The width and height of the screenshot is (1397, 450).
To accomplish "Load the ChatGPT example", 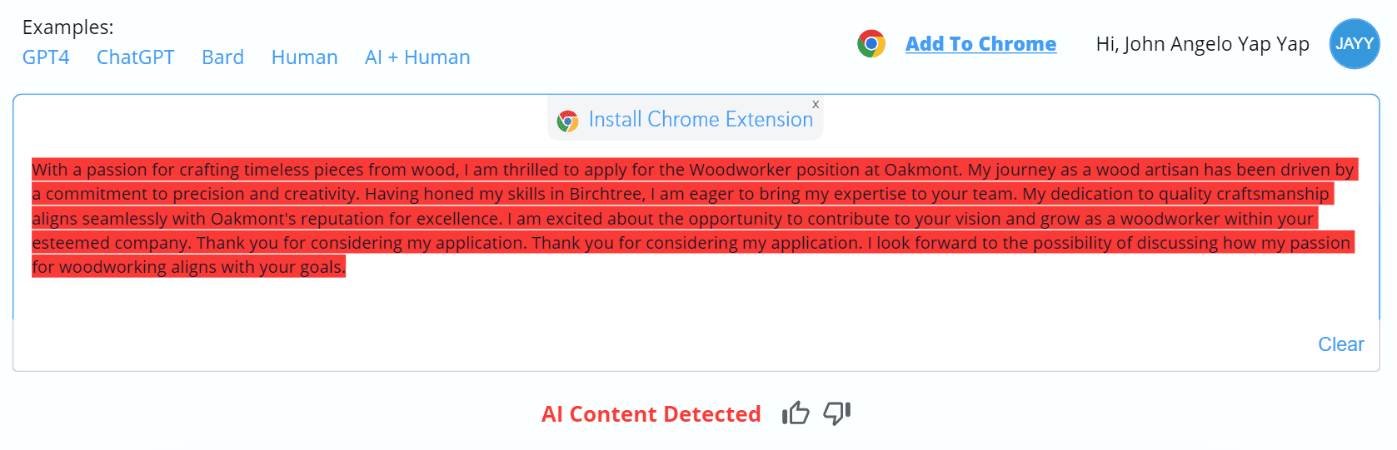I will click(x=136, y=57).
